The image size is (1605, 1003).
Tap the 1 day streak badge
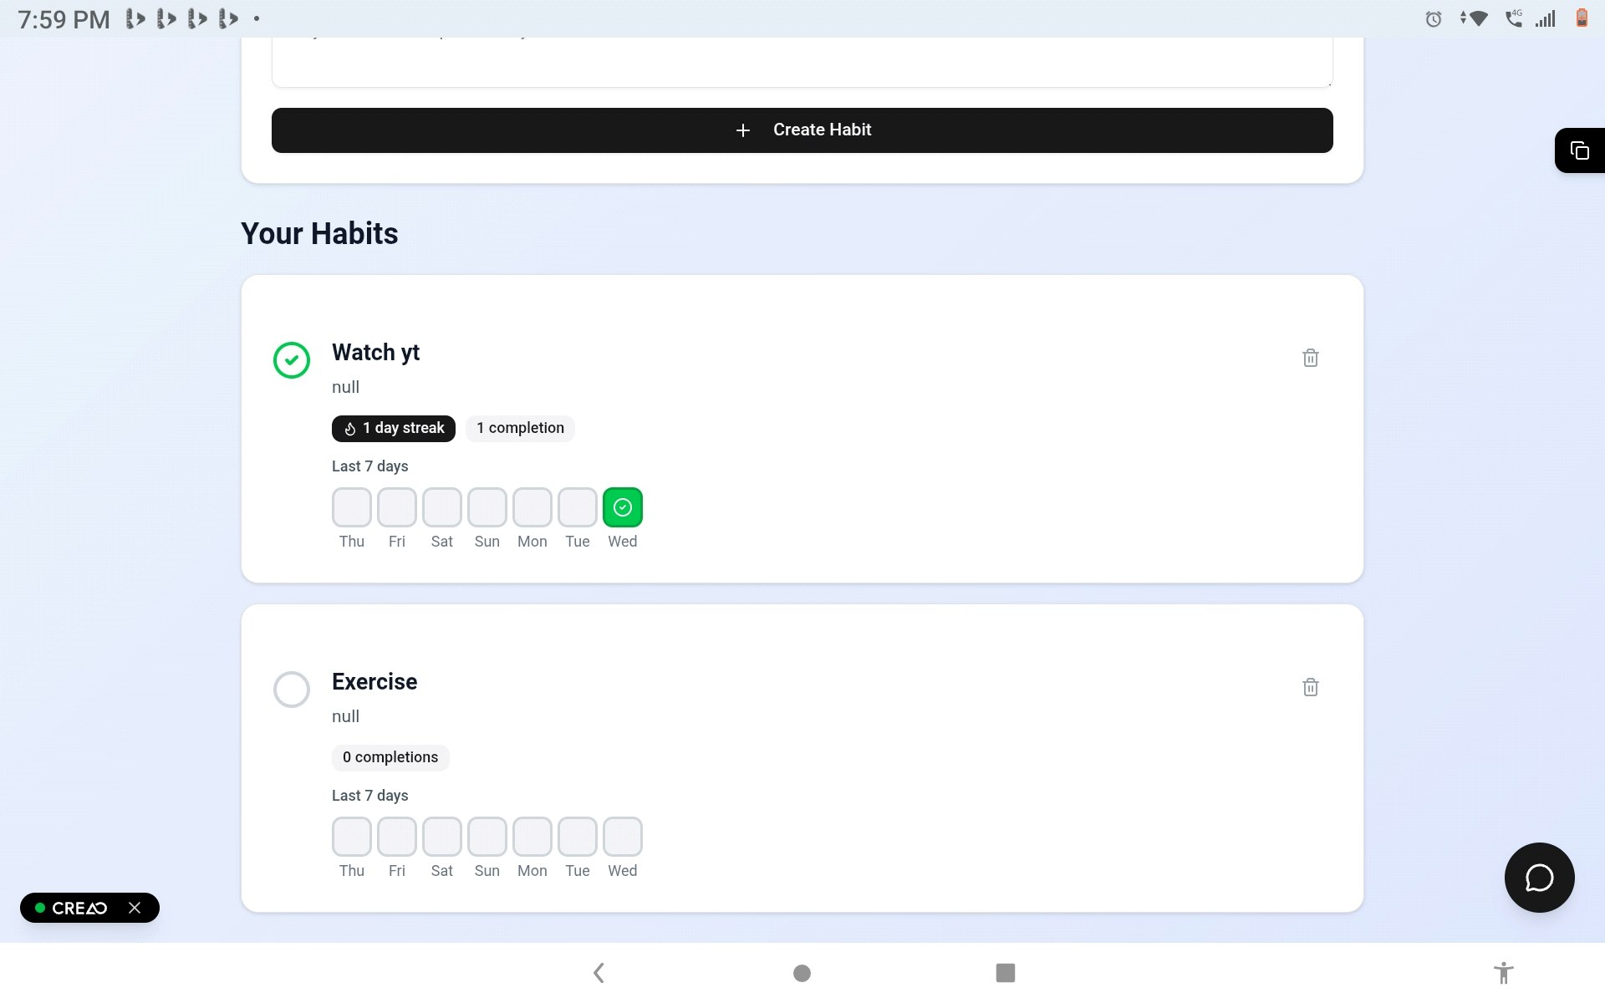393,428
